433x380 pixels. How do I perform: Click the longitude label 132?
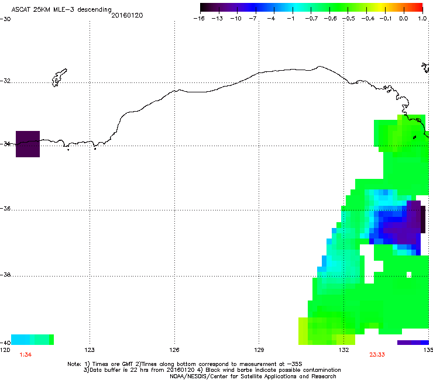click(344, 350)
